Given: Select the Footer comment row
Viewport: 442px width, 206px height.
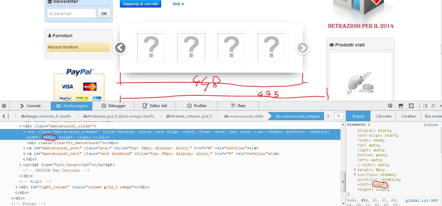Looking at the screenshot, I should 28,204.
